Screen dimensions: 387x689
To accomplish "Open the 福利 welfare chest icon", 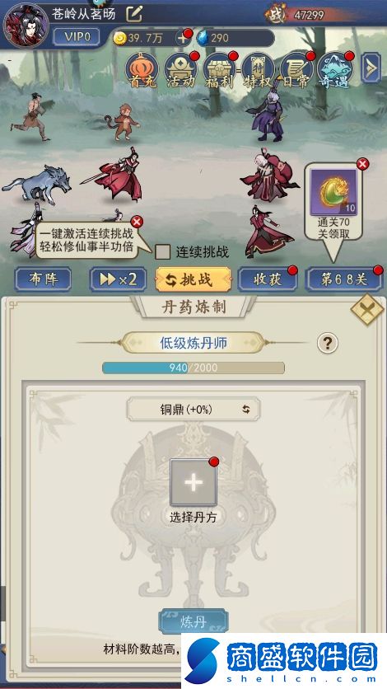I will click(x=219, y=71).
